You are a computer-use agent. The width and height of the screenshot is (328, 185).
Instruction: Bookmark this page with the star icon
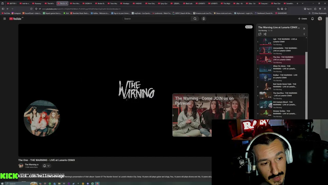(x=285, y=9)
